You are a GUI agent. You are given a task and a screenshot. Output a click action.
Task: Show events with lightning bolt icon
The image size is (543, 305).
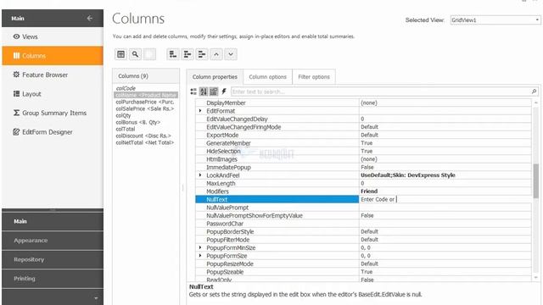(224, 91)
